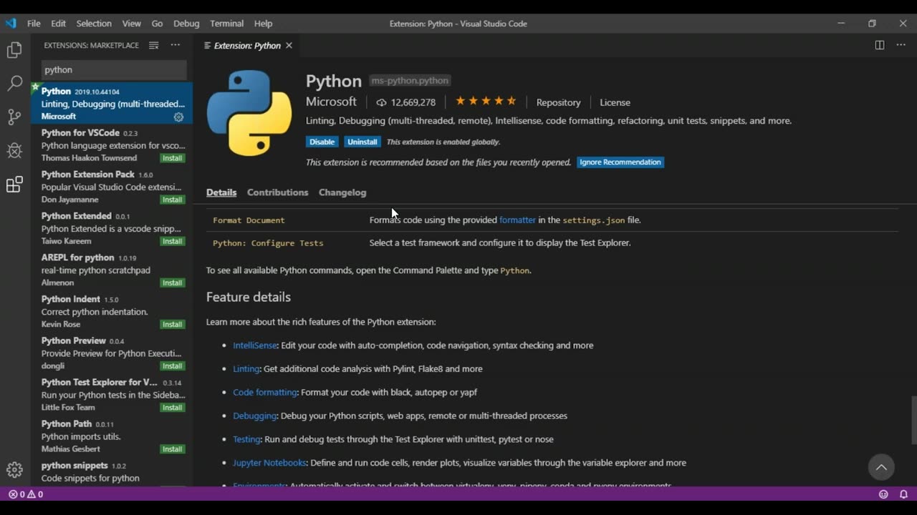917x515 pixels.
Task: Click gear icon on Python extension item
Action: pos(178,117)
